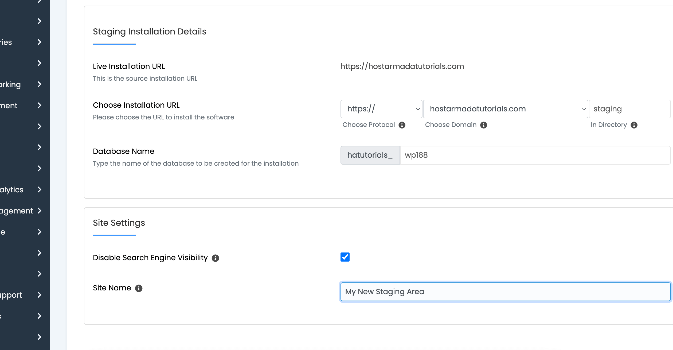Open the https:// protocol dropdown
Screen dimensions: 673x350
point(381,109)
